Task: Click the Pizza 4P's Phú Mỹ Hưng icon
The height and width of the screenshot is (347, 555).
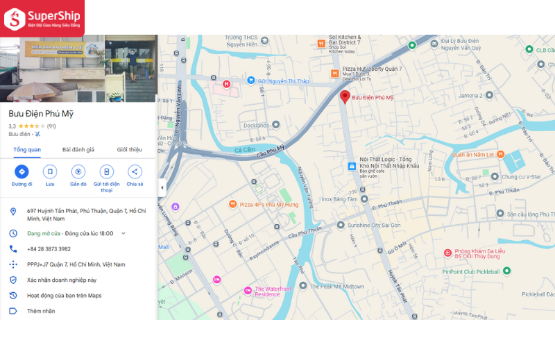Action: [x=232, y=204]
